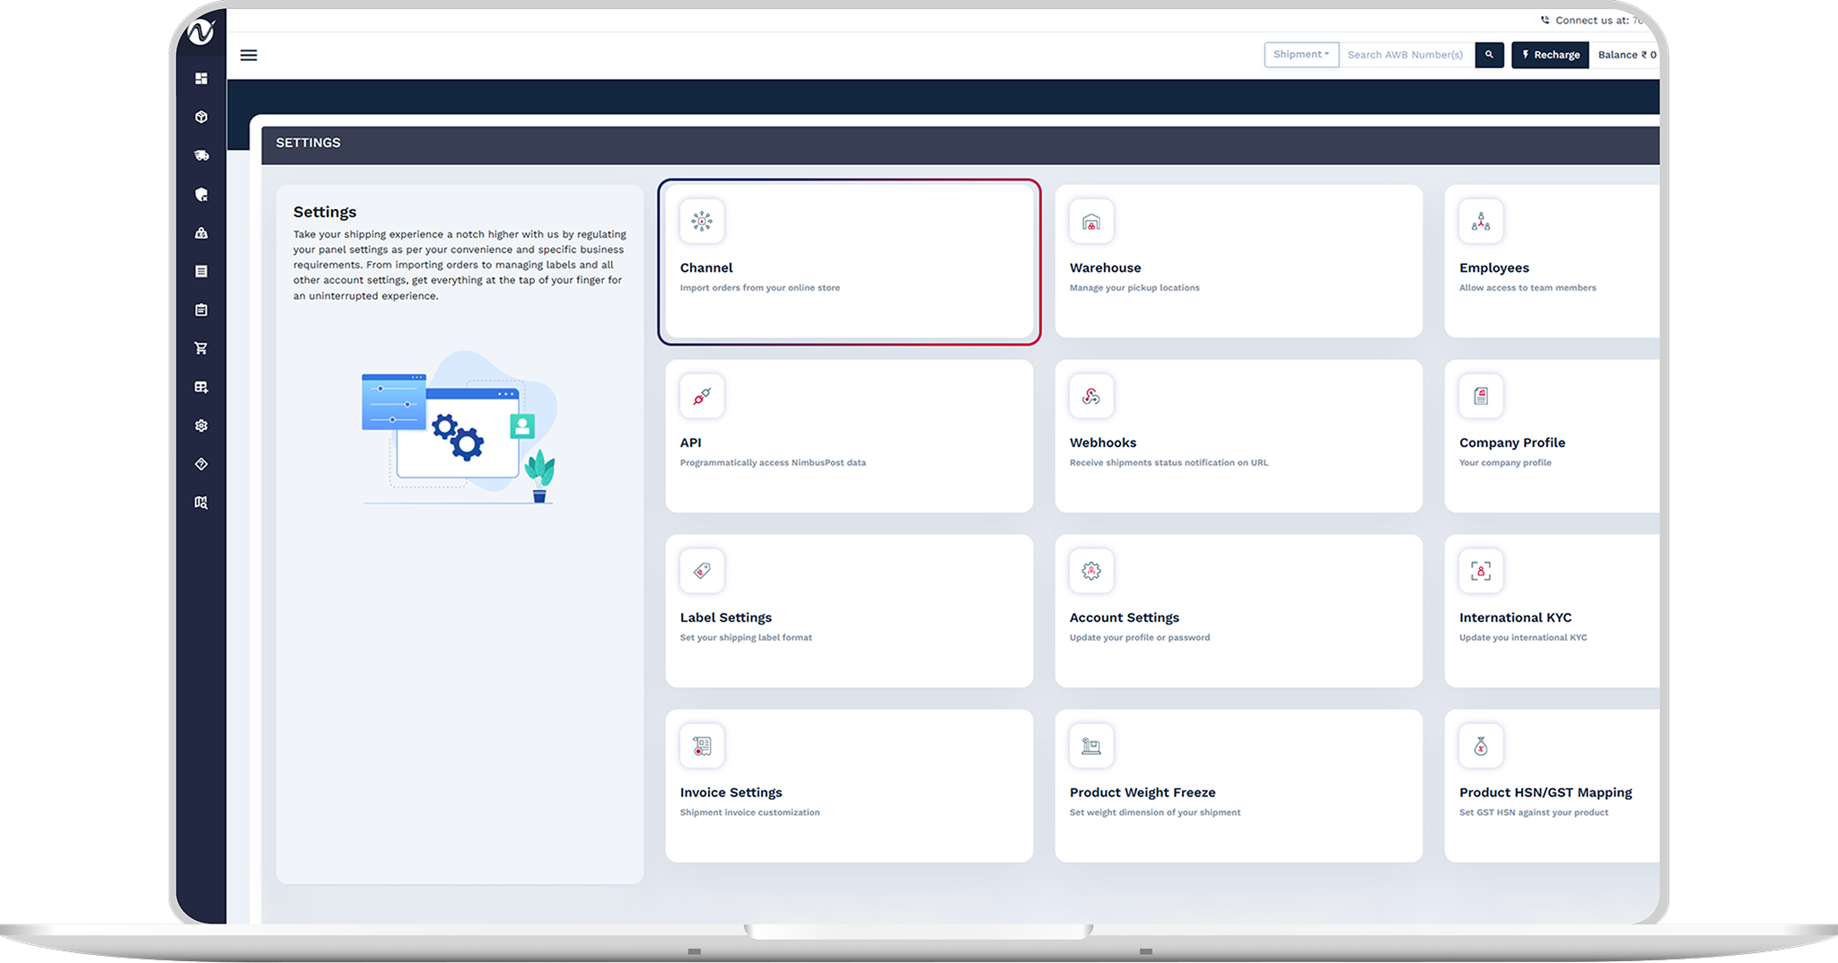Click the package box sidebar icon
This screenshot has width=1838, height=963.
click(201, 118)
